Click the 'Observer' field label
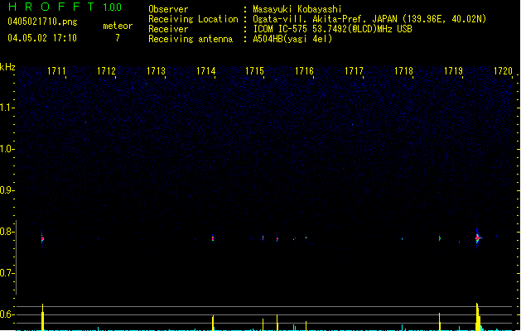Image resolution: width=521 pixels, height=331 pixels. click(x=168, y=9)
